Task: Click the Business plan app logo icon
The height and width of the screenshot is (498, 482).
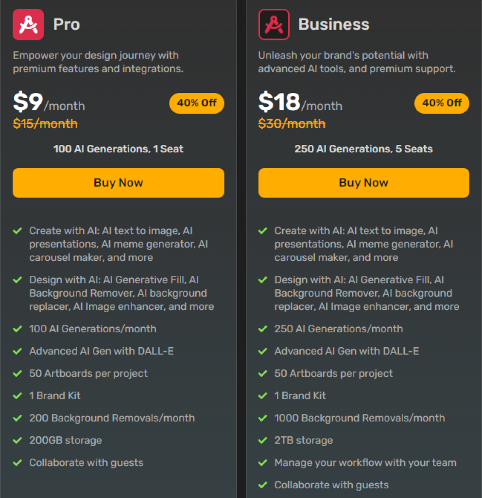Action: [x=274, y=23]
